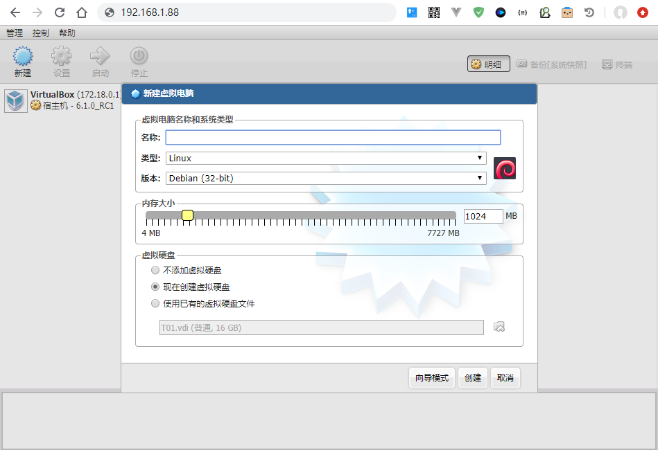Image resolution: width=658 pixels, height=450 pixels.
Task: Click the 设置 (Settings) gear icon
Action: click(62, 57)
